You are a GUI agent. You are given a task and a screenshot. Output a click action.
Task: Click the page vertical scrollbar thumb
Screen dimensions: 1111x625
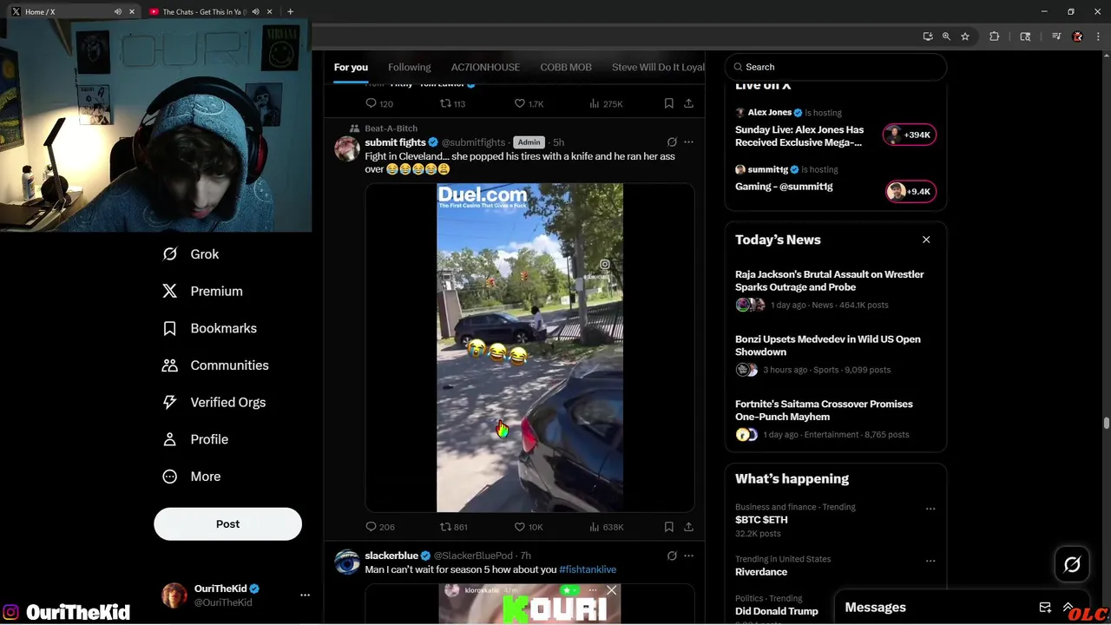(1106, 423)
